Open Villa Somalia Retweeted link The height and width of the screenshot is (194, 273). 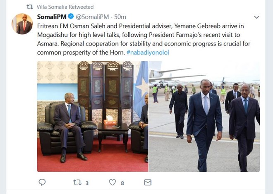[x=65, y=7]
